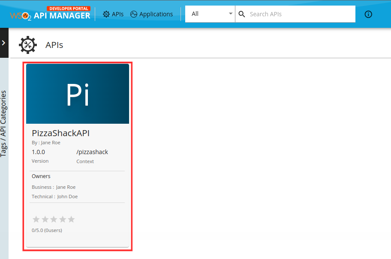The image size is (391, 259).
Task: Click the magnifier search icon
Action: [x=242, y=14]
